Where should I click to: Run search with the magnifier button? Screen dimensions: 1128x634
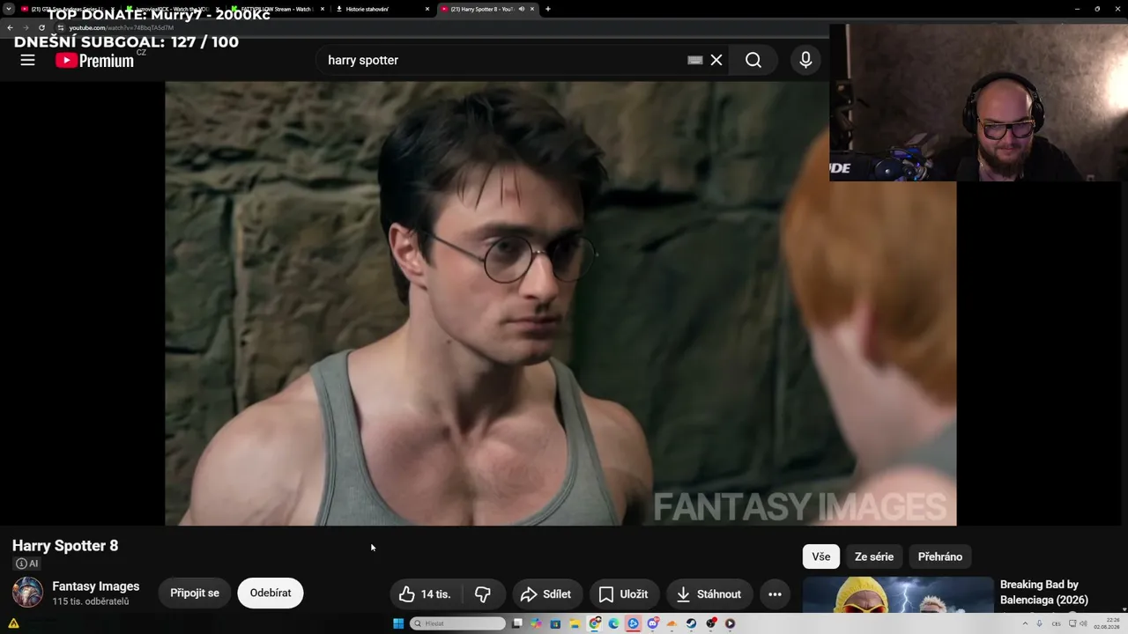[753, 60]
